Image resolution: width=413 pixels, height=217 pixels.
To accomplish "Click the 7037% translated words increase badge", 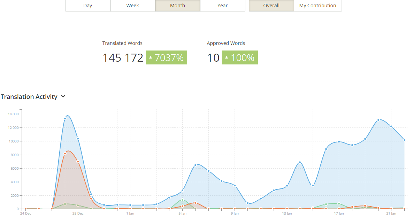I will point(167,57).
